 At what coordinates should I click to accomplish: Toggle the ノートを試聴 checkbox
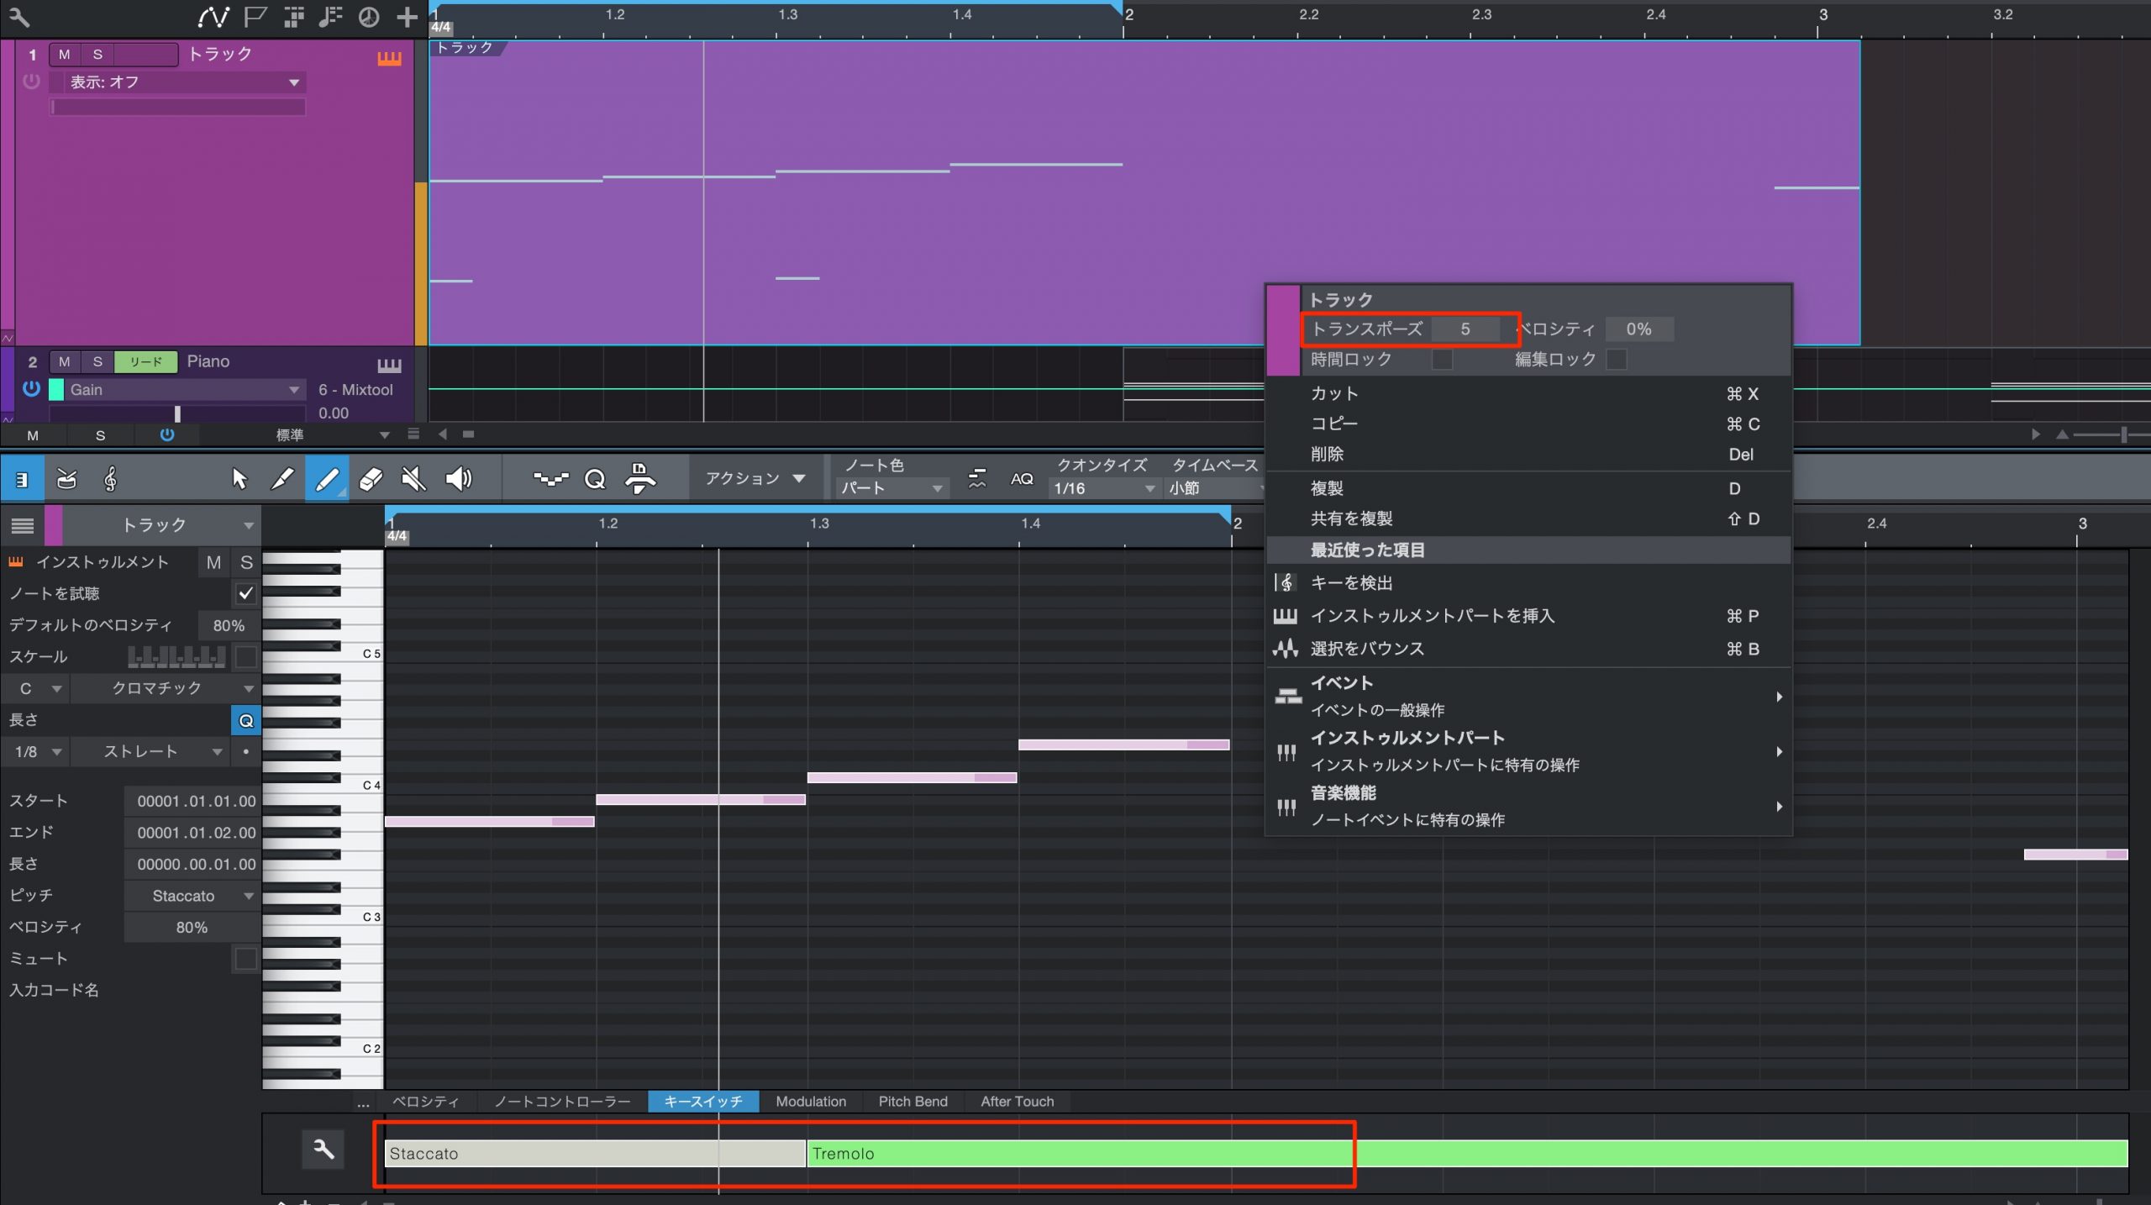click(x=245, y=593)
